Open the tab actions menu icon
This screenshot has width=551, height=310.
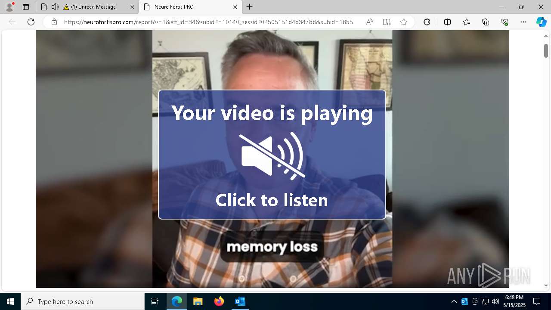(x=26, y=7)
